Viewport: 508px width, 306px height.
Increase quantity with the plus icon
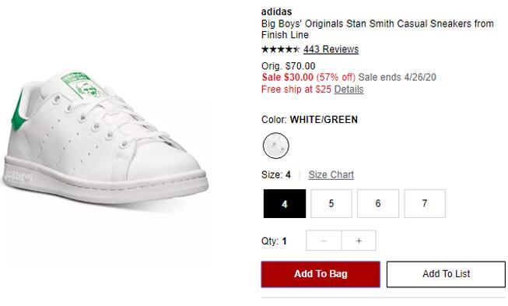(x=359, y=241)
